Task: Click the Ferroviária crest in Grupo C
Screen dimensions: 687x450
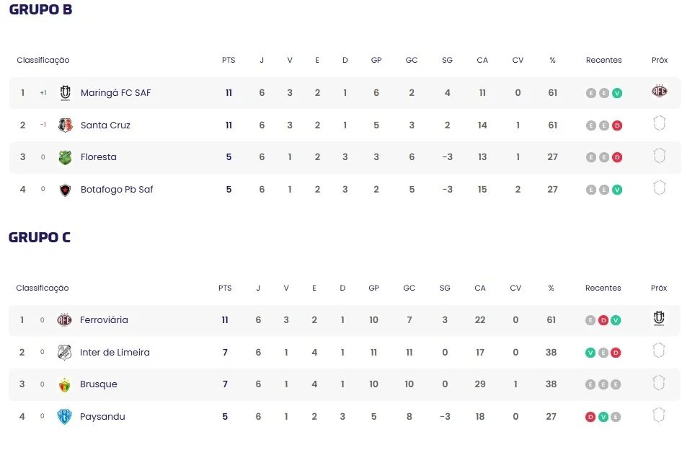Action: coord(64,320)
